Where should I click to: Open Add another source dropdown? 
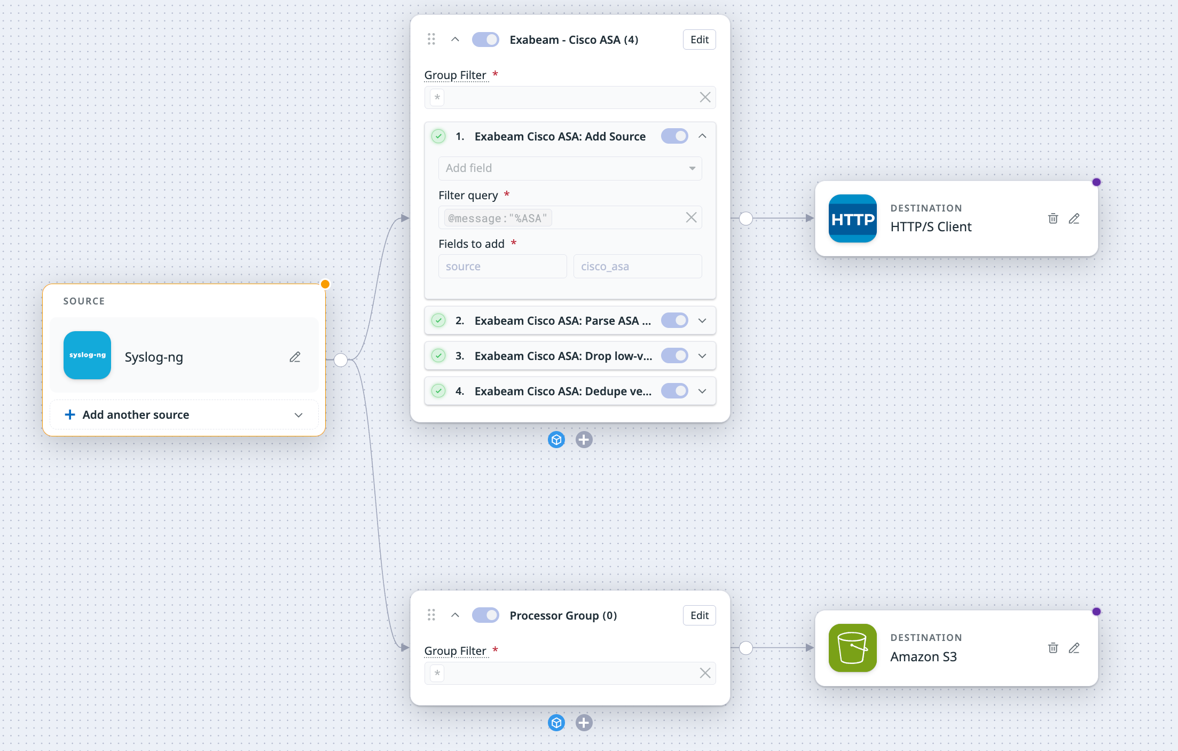coord(184,415)
